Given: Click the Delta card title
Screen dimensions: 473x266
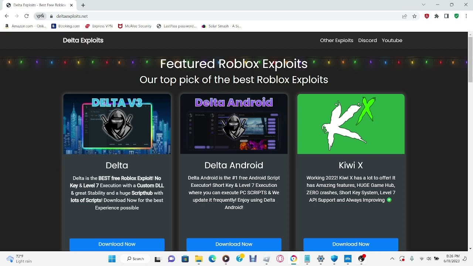Looking at the screenshot, I should (x=117, y=165).
